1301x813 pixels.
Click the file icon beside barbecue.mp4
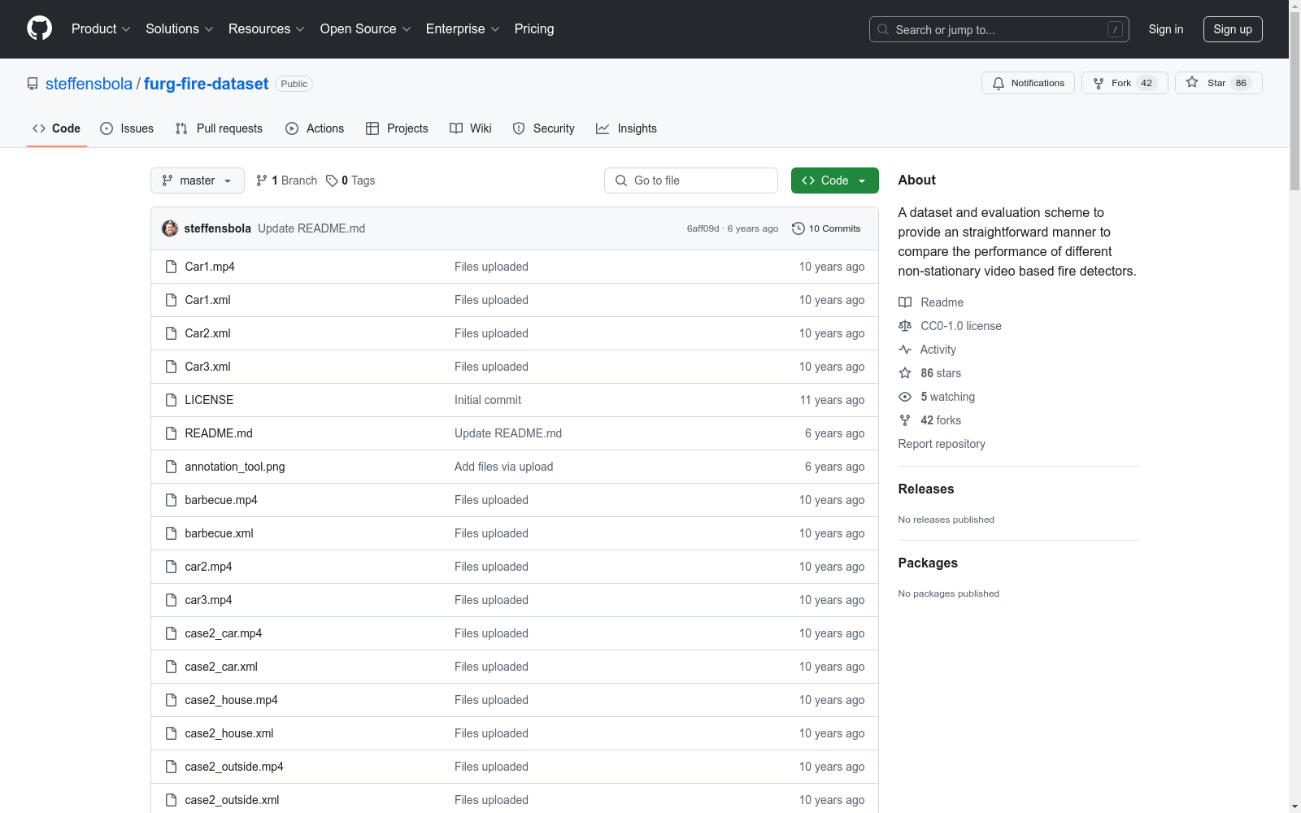(171, 500)
